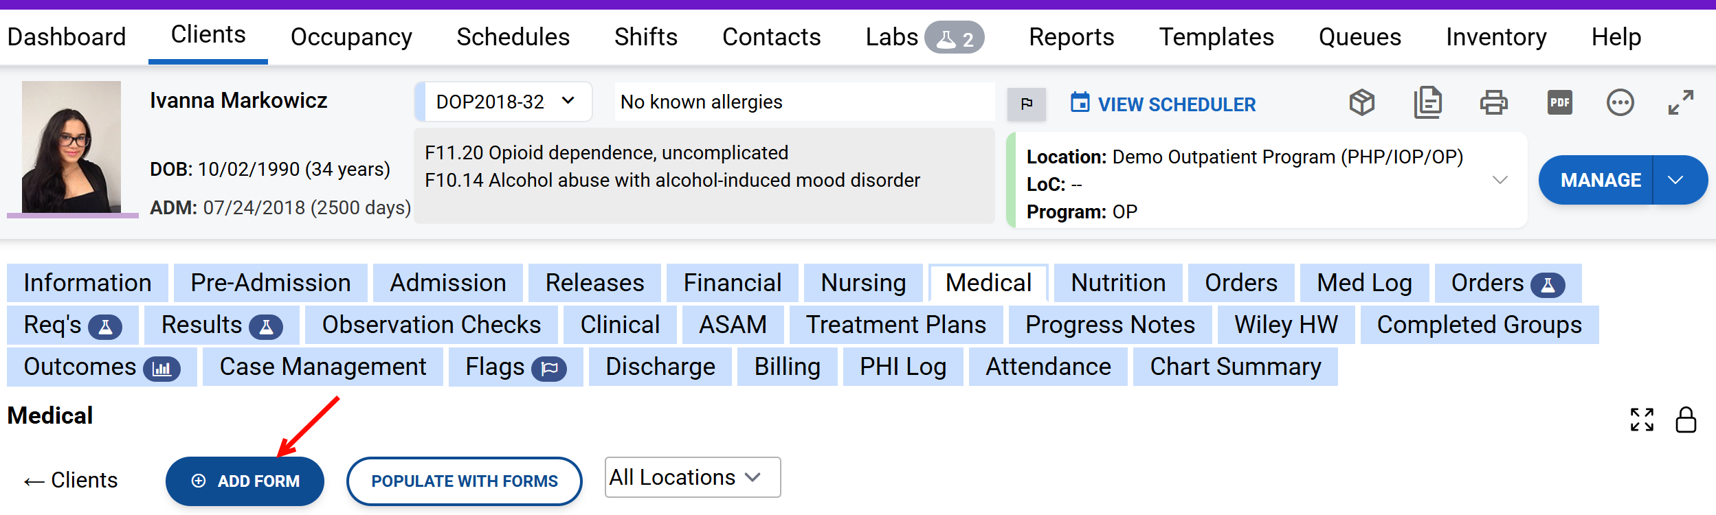This screenshot has height=515, width=1716.
Task: Open the more options ellipsis icon
Action: pyautogui.click(x=1620, y=103)
